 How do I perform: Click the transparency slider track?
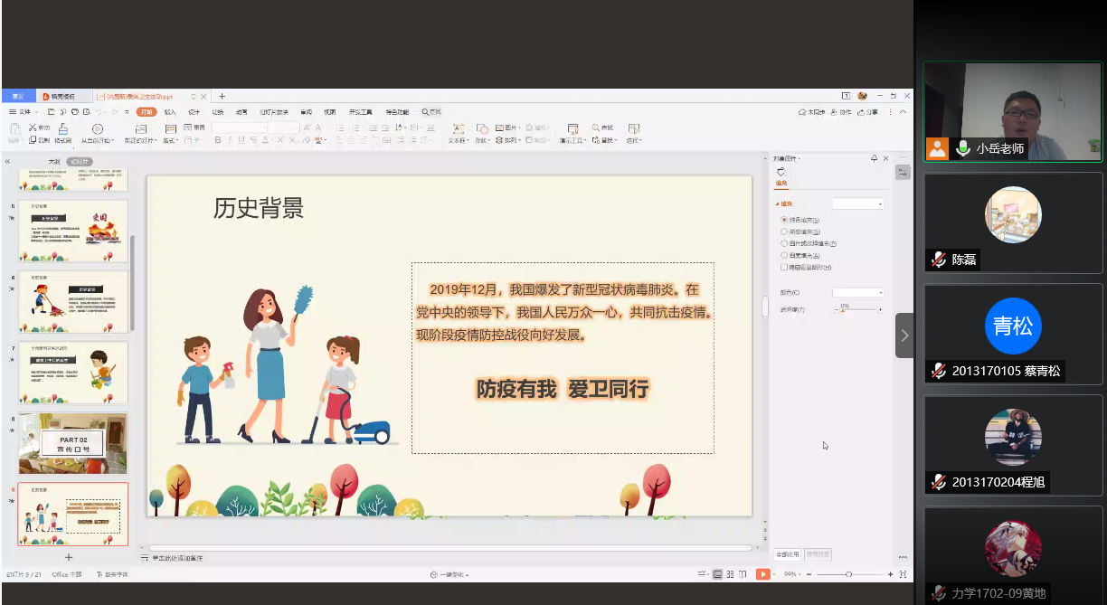coord(859,310)
